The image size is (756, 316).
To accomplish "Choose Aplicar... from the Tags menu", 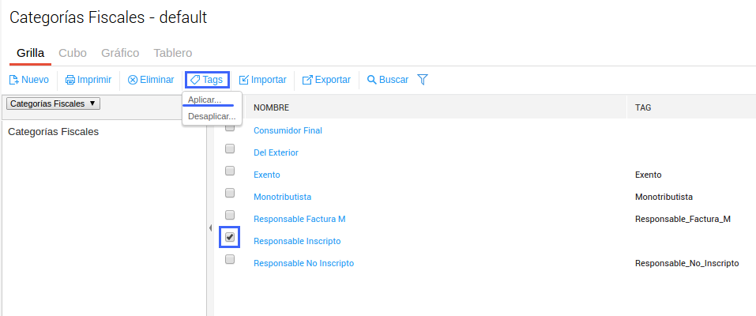I will pos(205,100).
